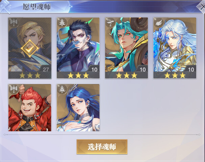Click the 愿望魂师 panel title
Image resolution: width=205 pixels, height=162 pixels.
pos(37,7)
